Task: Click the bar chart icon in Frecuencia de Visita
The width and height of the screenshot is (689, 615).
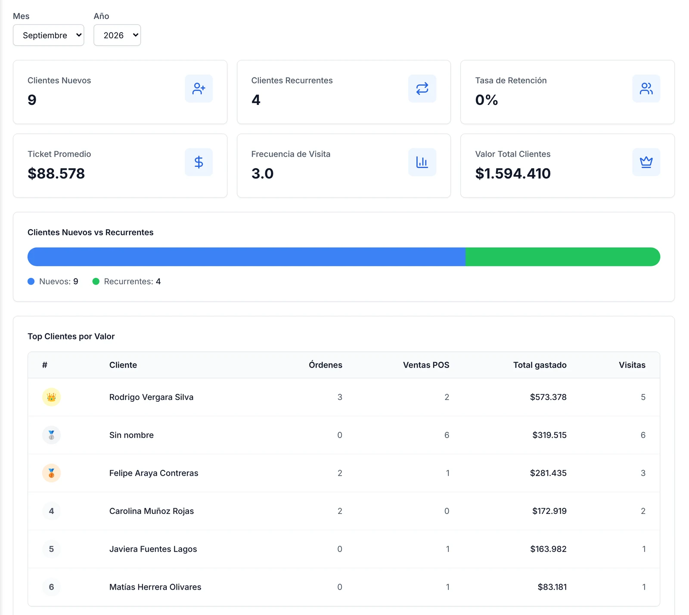Action: pyautogui.click(x=422, y=162)
